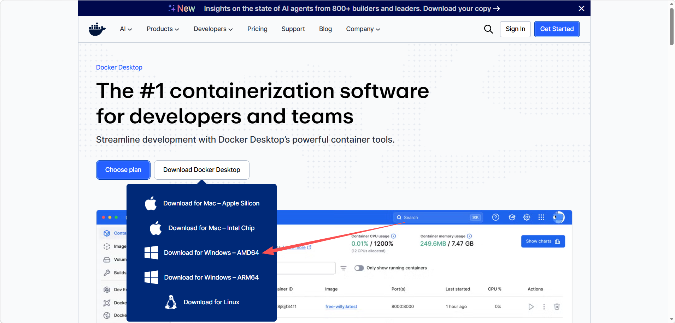Click the Dev Environments icon in sidebar
The height and width of the screenshot is (323, 675).
pyautogui.click(x=107, y=290)
